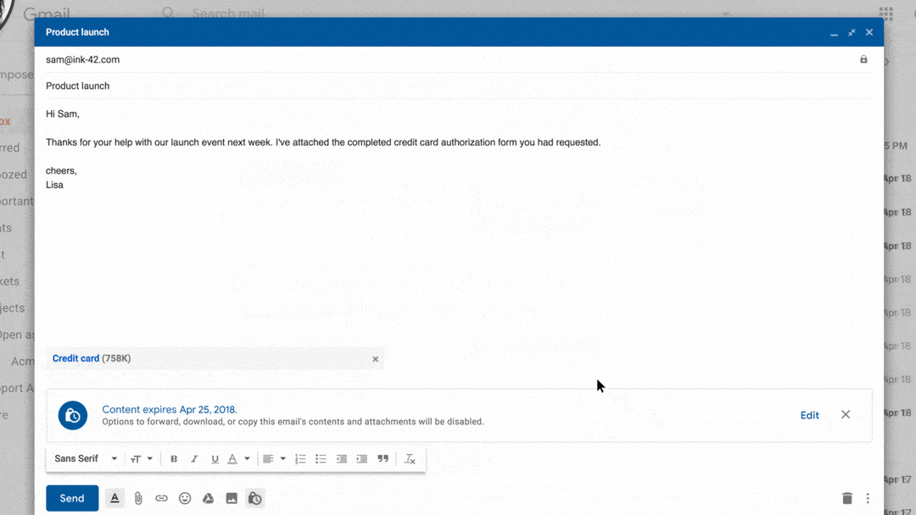Screen dimensions: 916x515
Task: Open the text size dropdown
Action: (142, 458)
